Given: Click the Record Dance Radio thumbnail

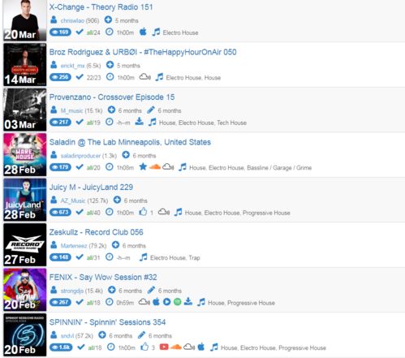Looking at the screenshot, I should [x=25, y=245].
